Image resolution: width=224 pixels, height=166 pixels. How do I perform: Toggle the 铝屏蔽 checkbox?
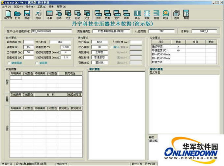(37, 63)
